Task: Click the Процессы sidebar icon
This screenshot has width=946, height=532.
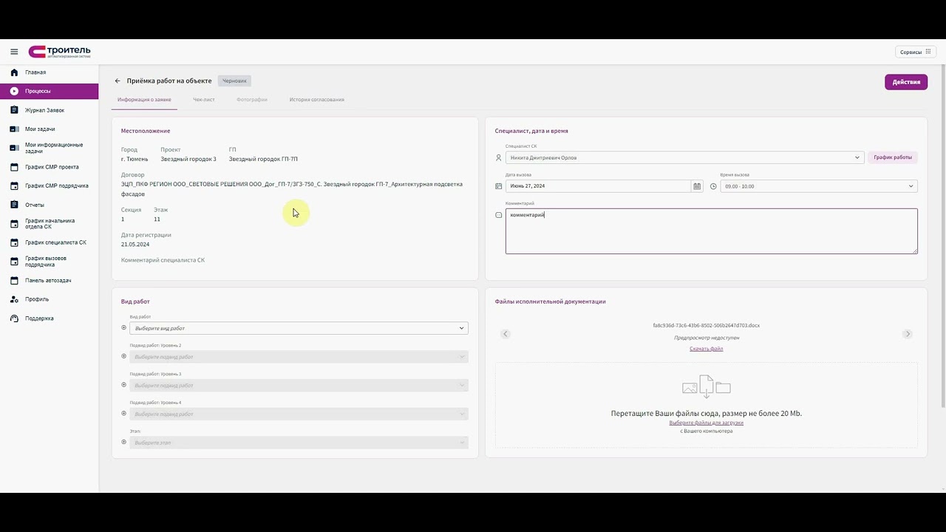Action: [x=14, y=91]
